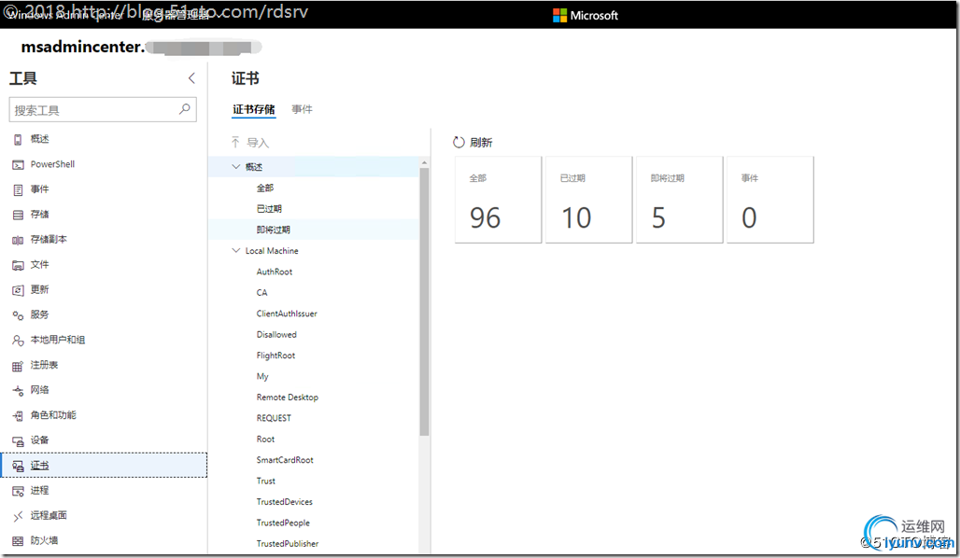The width and height of the screenshot is (960, 558).
Task: Open the 服务 services gear icon
Action: pyautogui.click(x=17, y=315)
